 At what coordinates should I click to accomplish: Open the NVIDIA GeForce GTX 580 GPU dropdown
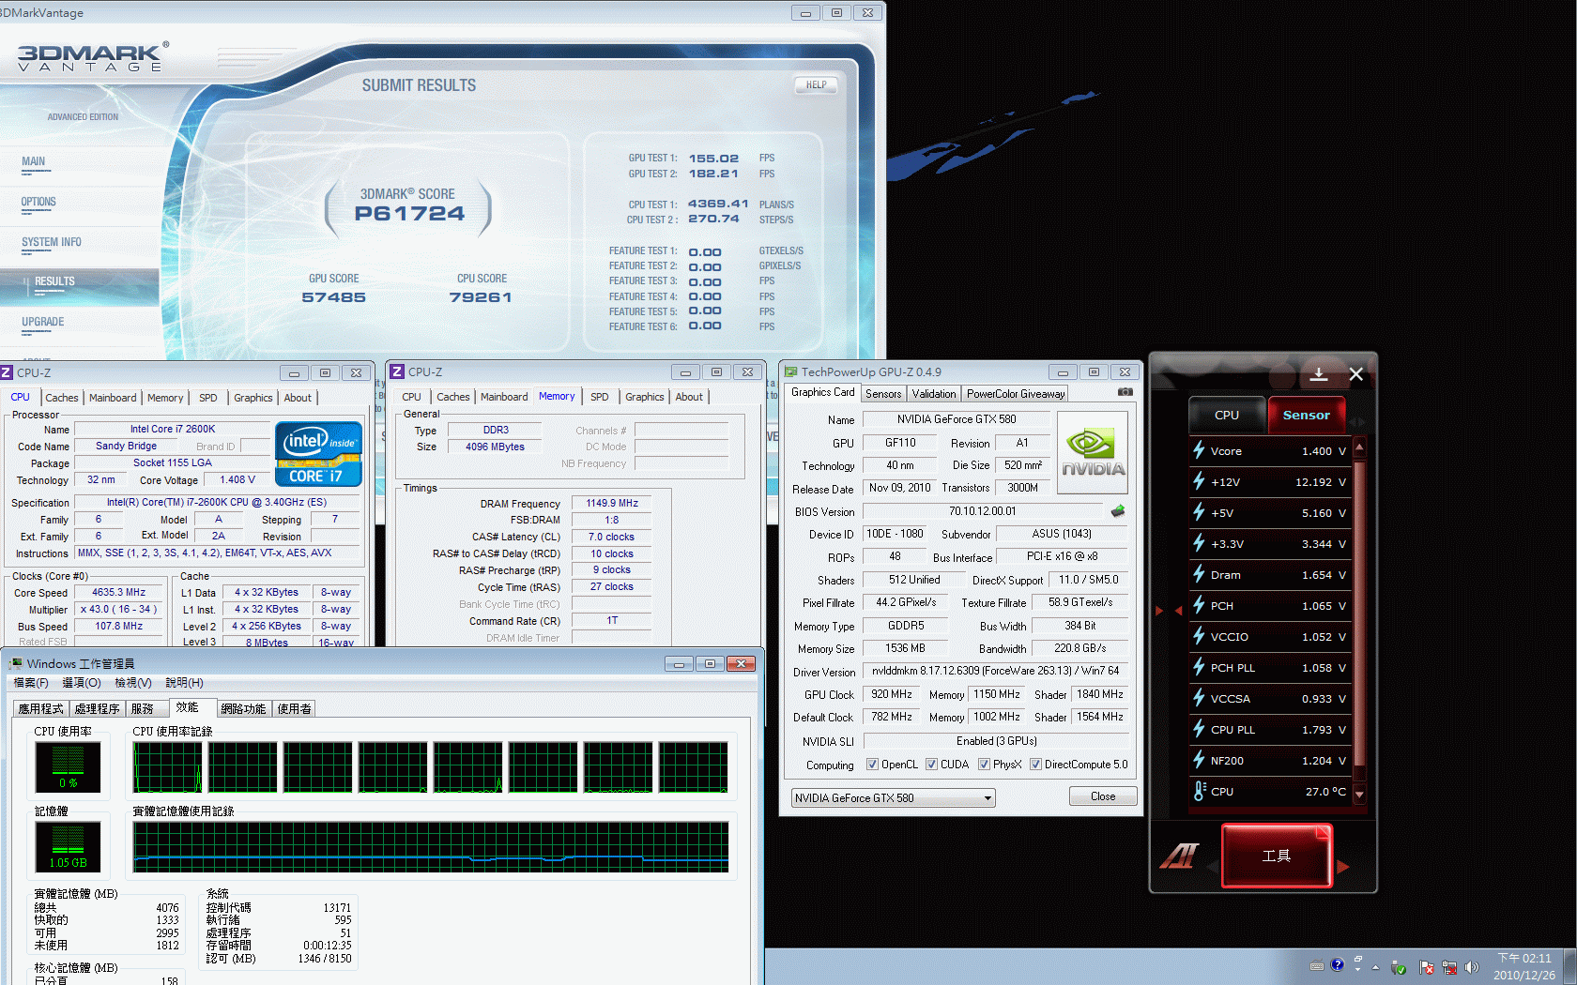click(x=894, y=798)
